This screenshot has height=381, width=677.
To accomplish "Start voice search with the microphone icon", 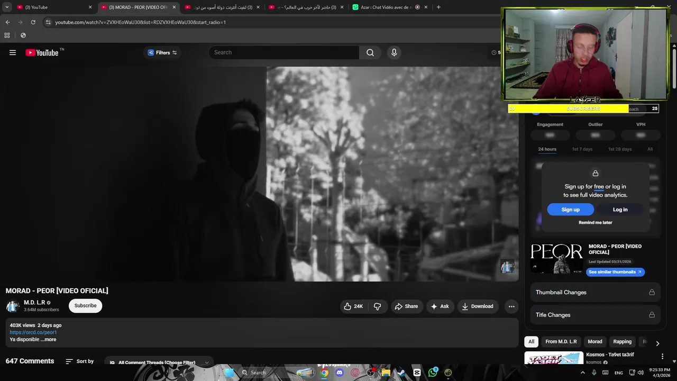I will tap(394, 52).
